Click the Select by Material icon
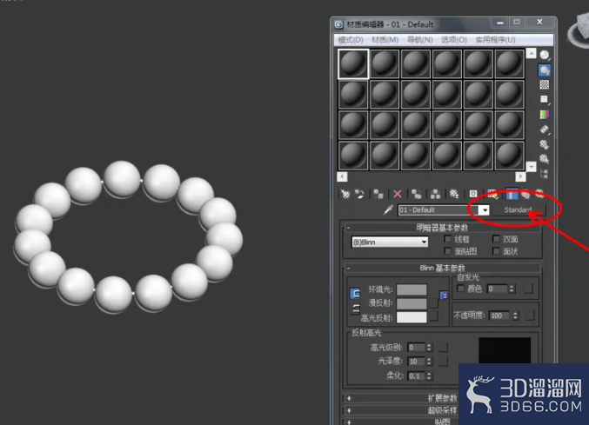589x425 pixels. (x=545, y=159)
